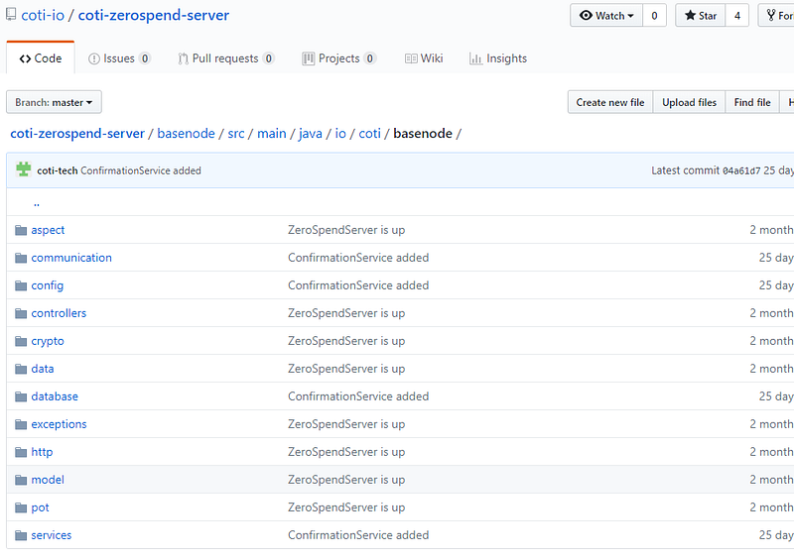The height and width of the screenshot is (560, 794).
Task: Open commit message in database row
Action: 358,396
